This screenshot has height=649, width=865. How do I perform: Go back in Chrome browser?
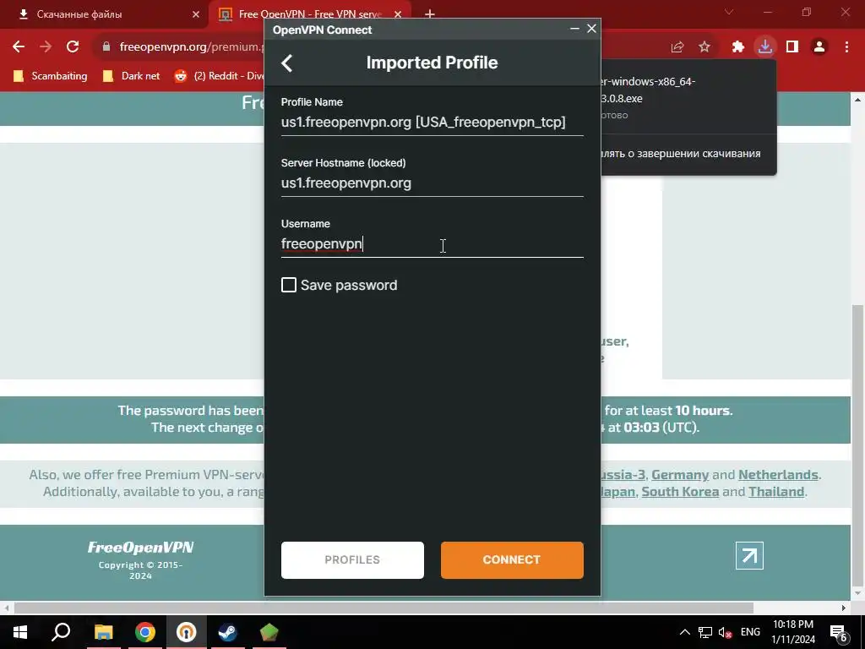(19, 47)
